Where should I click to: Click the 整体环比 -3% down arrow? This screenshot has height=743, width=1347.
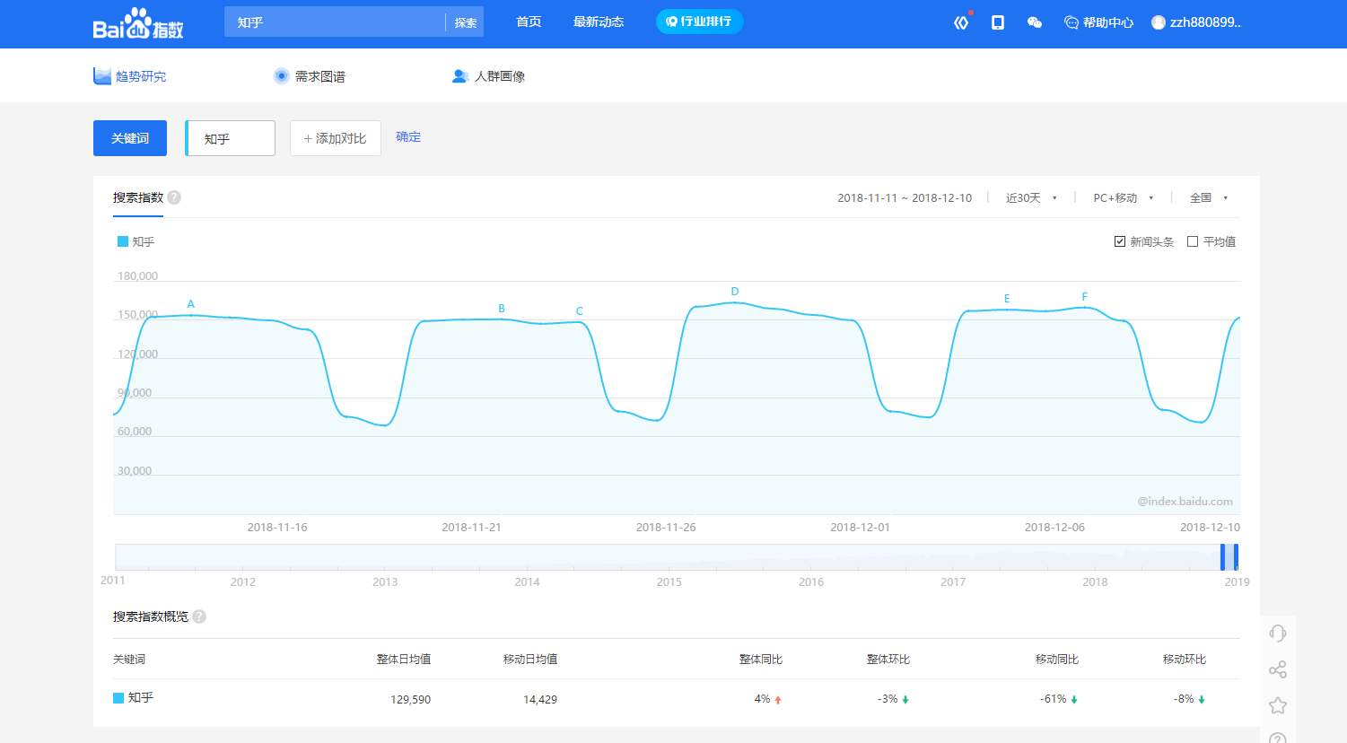pyautogui.click(x=905, y=700)
